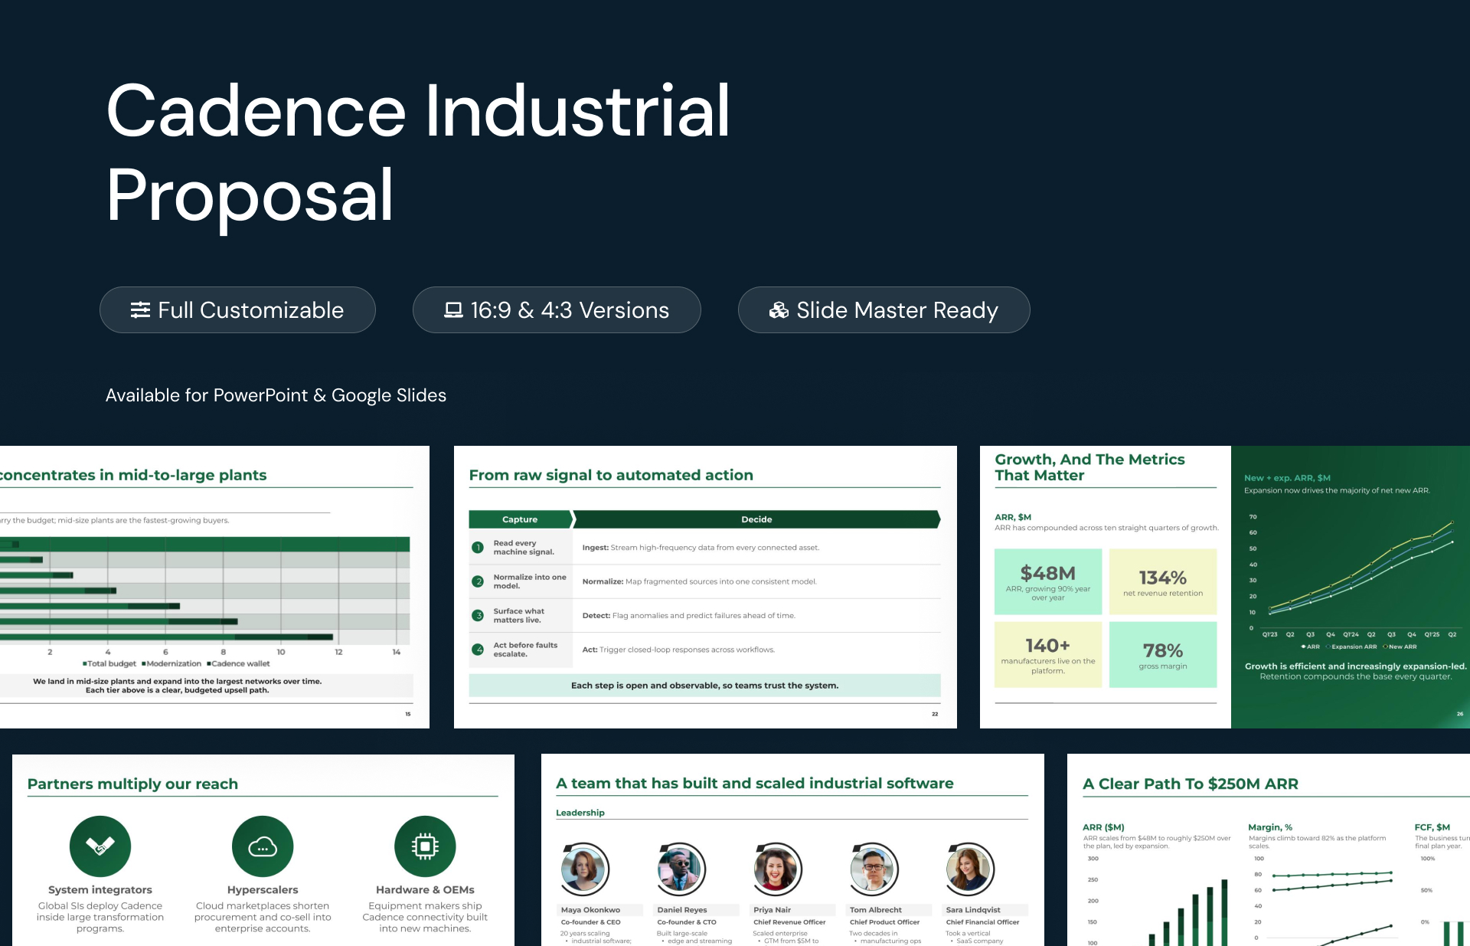Image resolution: width=1470 pixels, height=946 pixels.
Task: Click Sara Lindqvist's Chief Financial Officer title
Action: click(x=982, y=922)
